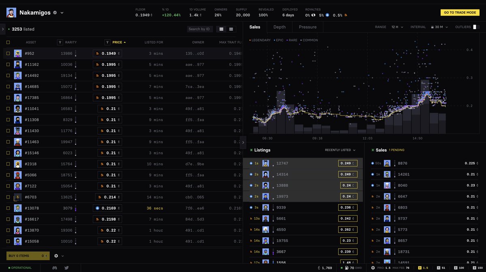The height and width of the screenshot is (272, 486).
Task: Sort by the Listed For column
Action: point(154,42)
